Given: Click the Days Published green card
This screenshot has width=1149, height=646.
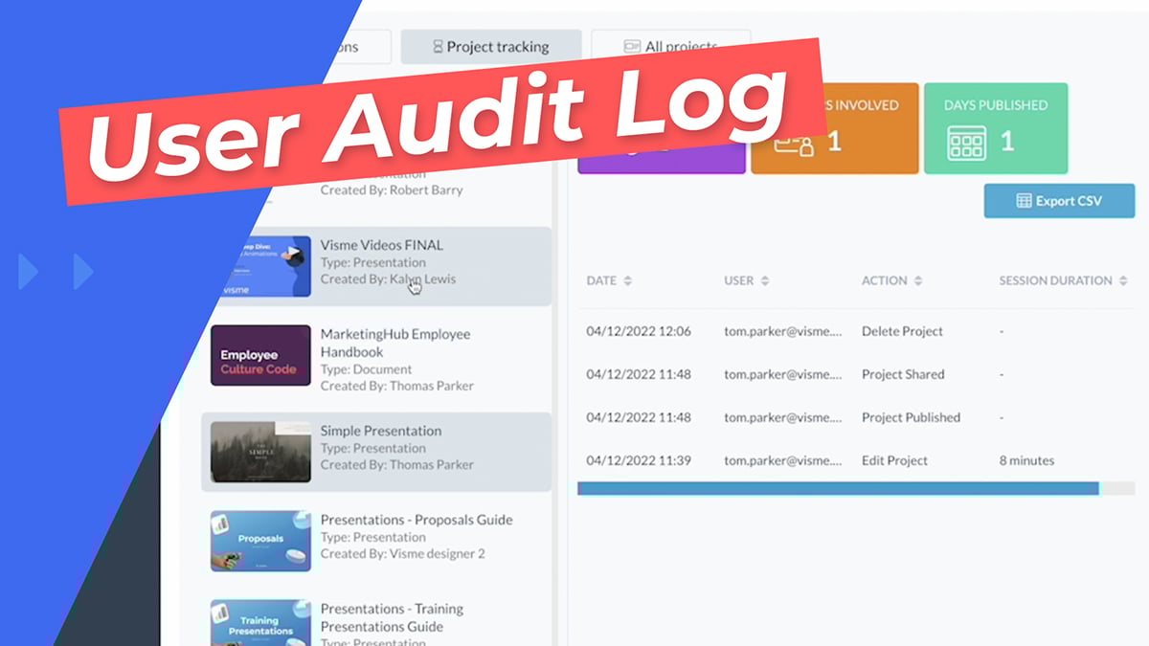Looking at the screenshot, I should point(996,128).
